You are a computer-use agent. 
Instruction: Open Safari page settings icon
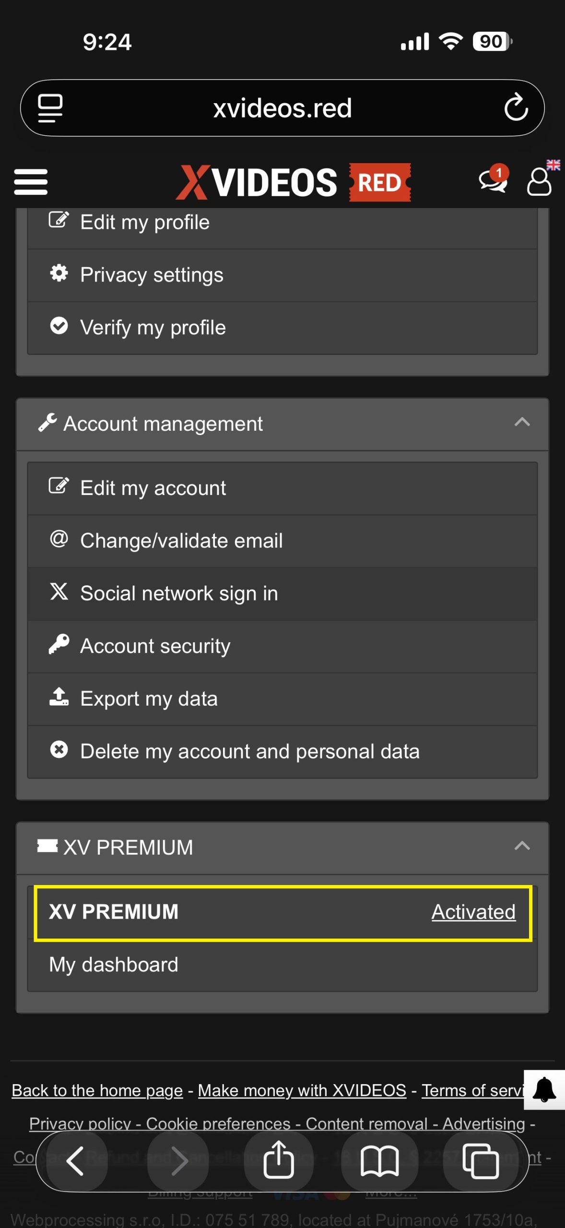tap(50, 108)
